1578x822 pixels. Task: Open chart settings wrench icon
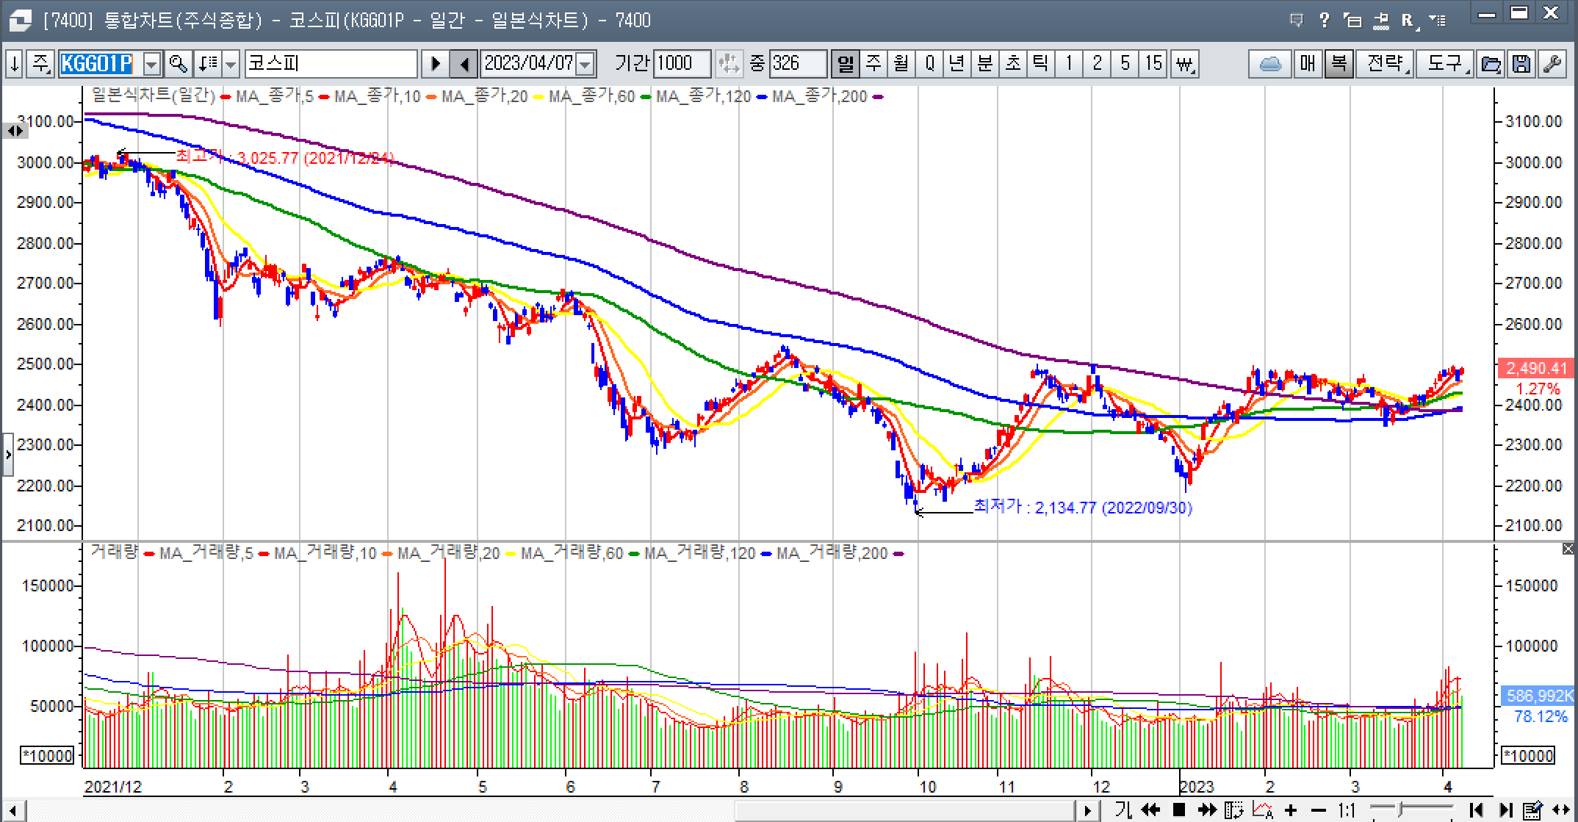[1552, 64]
